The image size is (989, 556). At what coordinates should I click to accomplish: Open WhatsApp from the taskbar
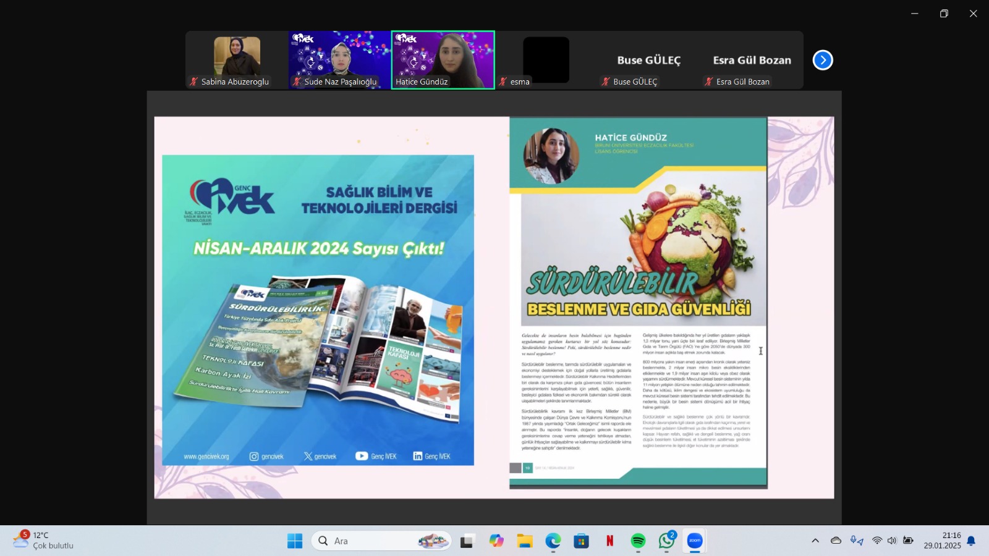pyautogui.click(x=666, y=541)
